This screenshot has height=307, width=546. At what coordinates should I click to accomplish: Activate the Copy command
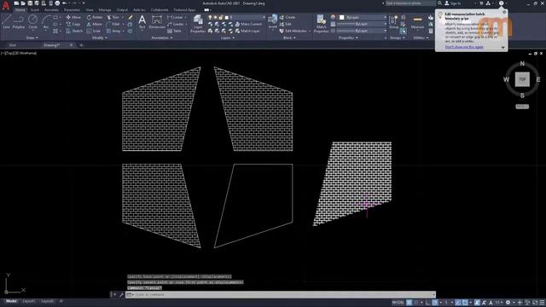[x=73, y=24]
